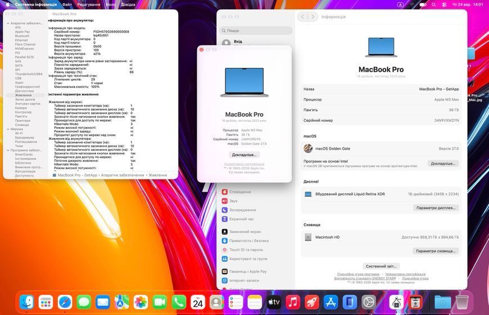Open Екранний час in Settings sidebar
The width and height of the screenshot is (489, 315).
(x=241, y=219)
